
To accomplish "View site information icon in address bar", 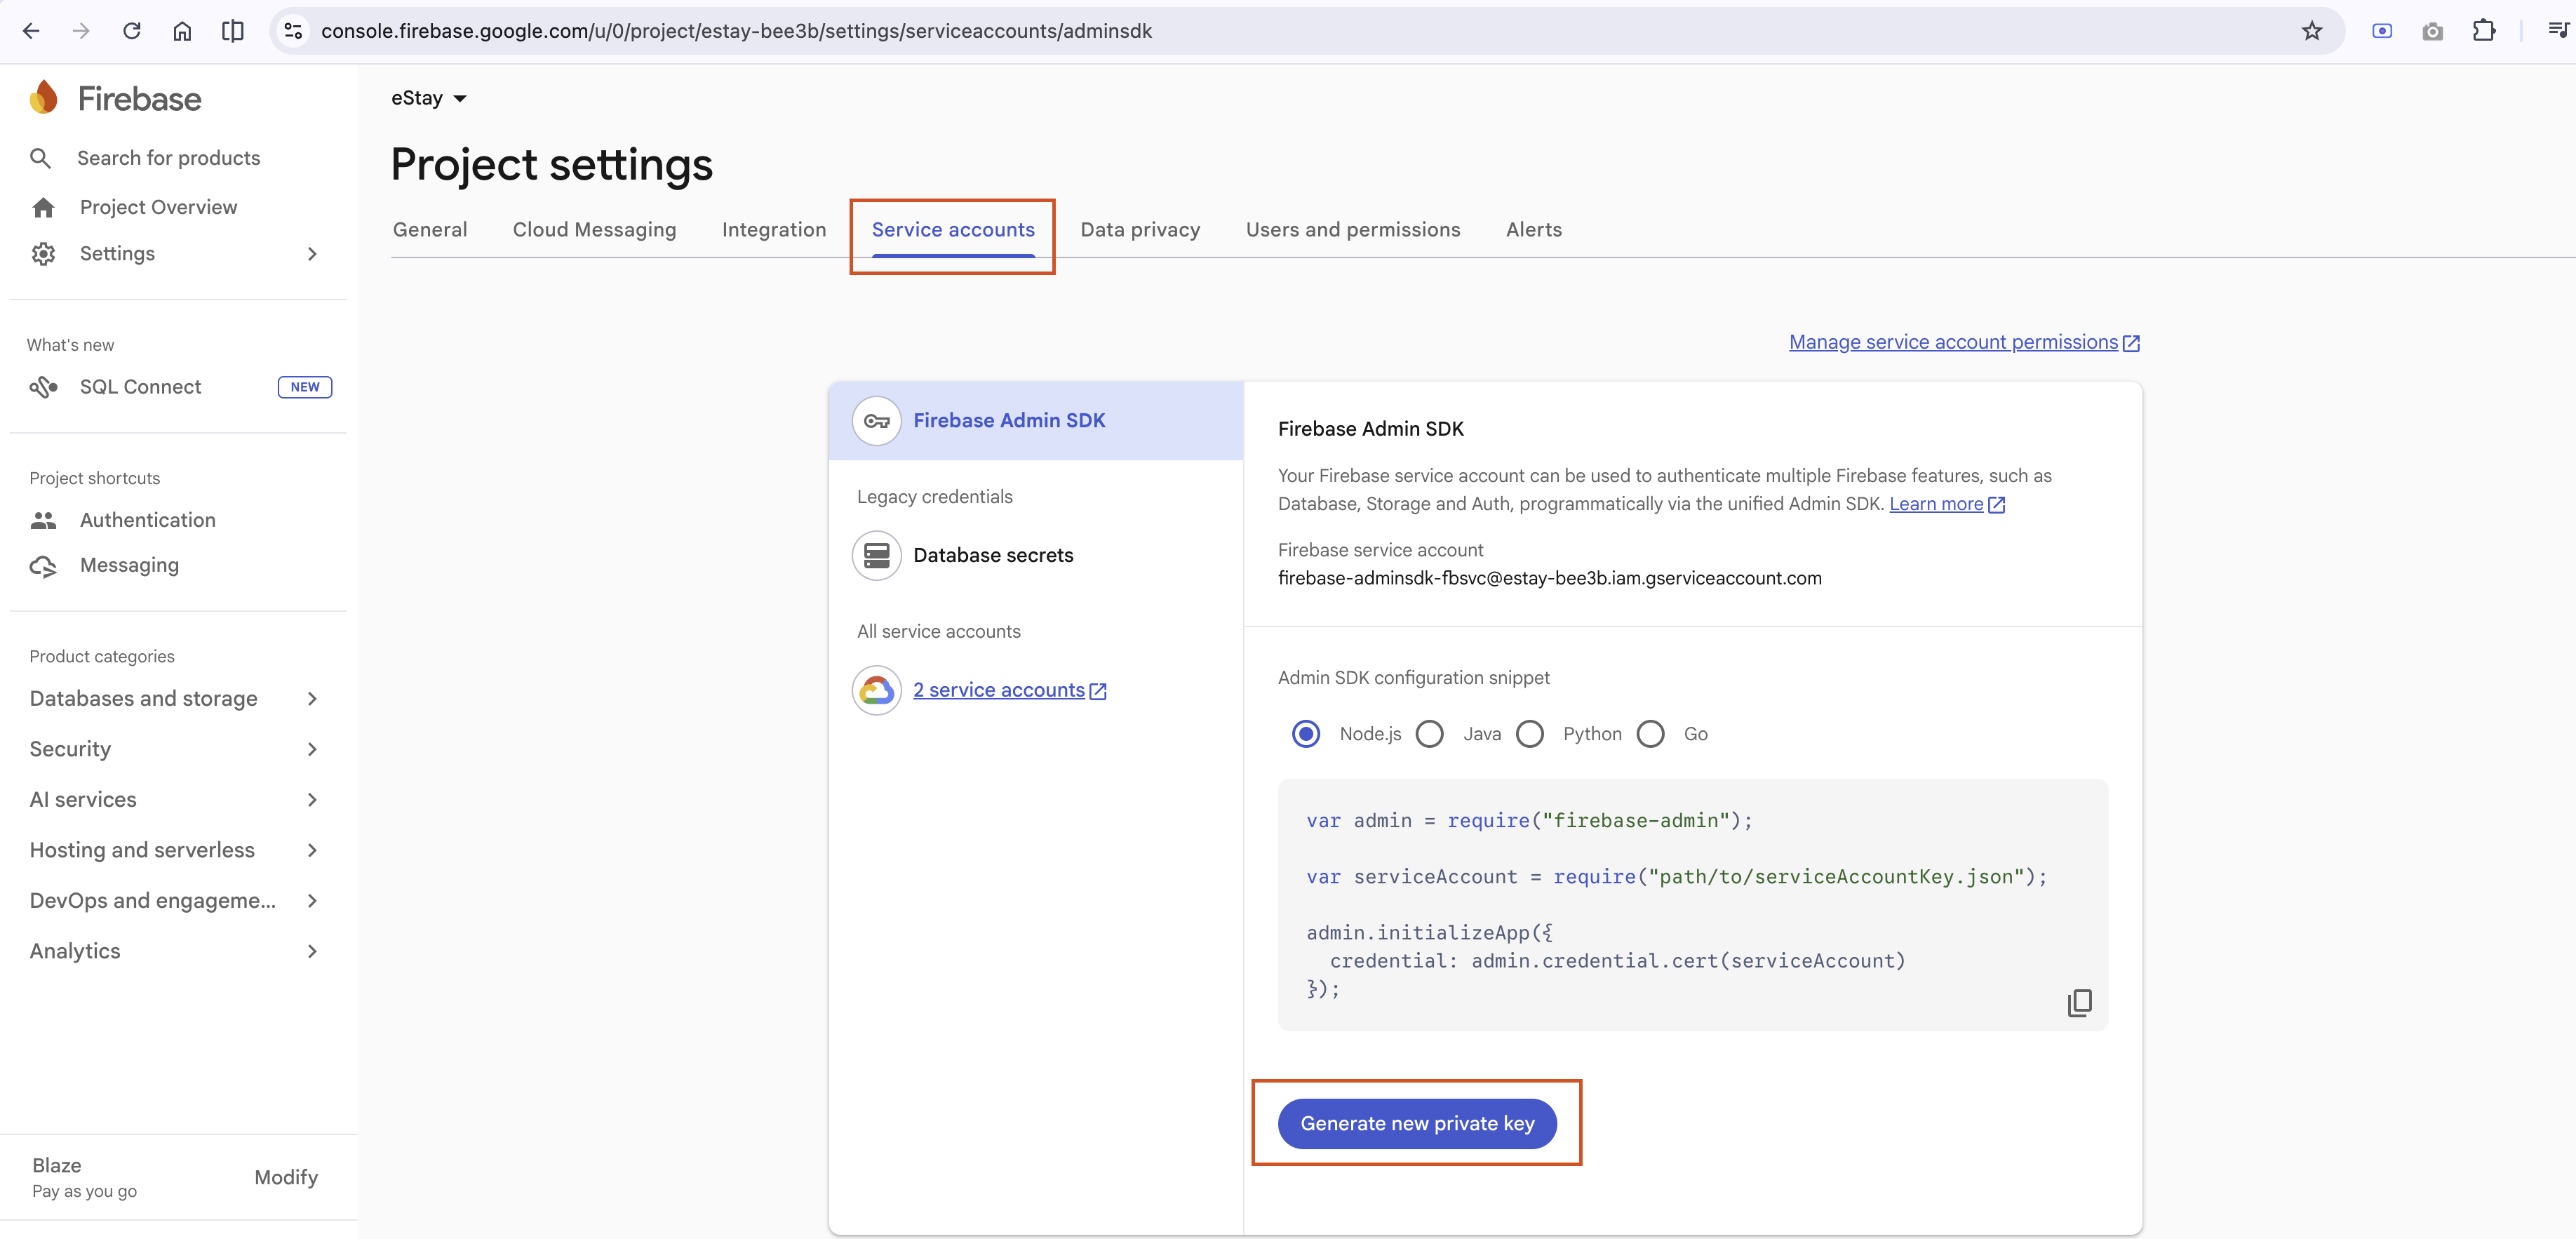I will (x=293, y=31).
